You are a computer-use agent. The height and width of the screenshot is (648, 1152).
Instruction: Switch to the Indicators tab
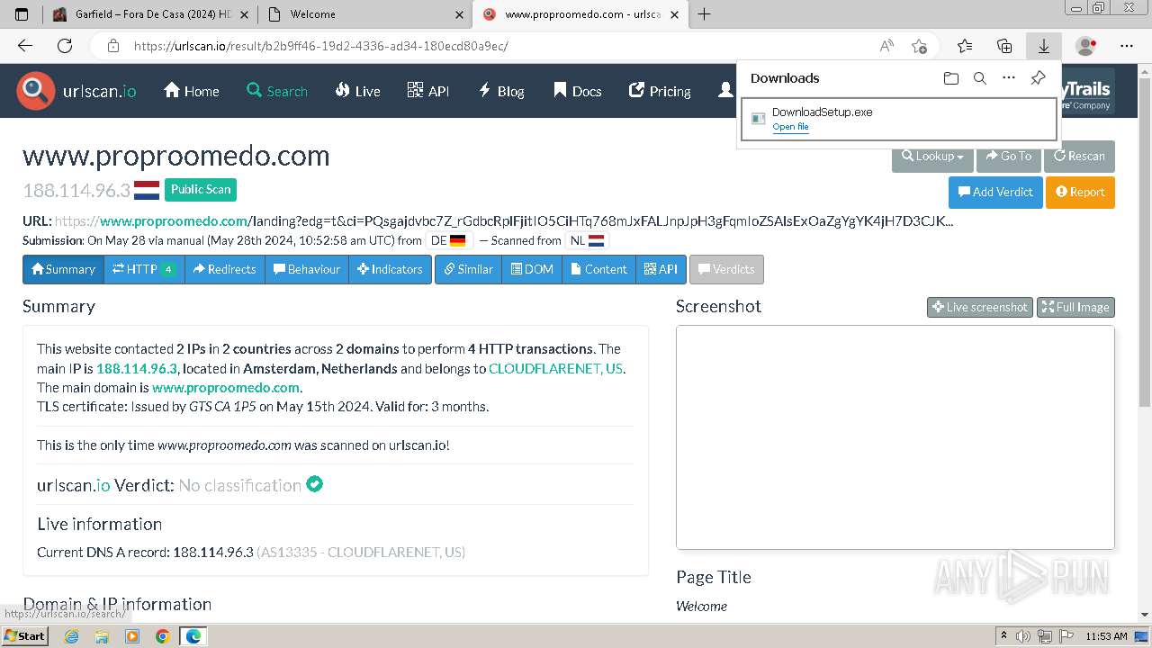tap(390, 269)
